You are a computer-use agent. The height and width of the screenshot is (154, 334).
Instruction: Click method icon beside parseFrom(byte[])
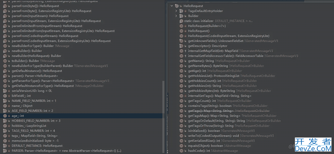coord(5,6)
